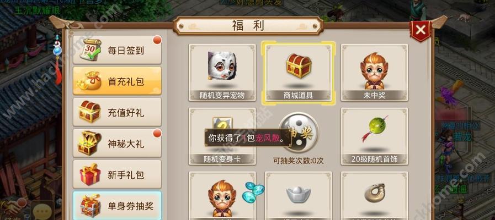Open the 充值好礼 treasure chest tab
This screenshot has width=495, height=220.
point(117,112)
